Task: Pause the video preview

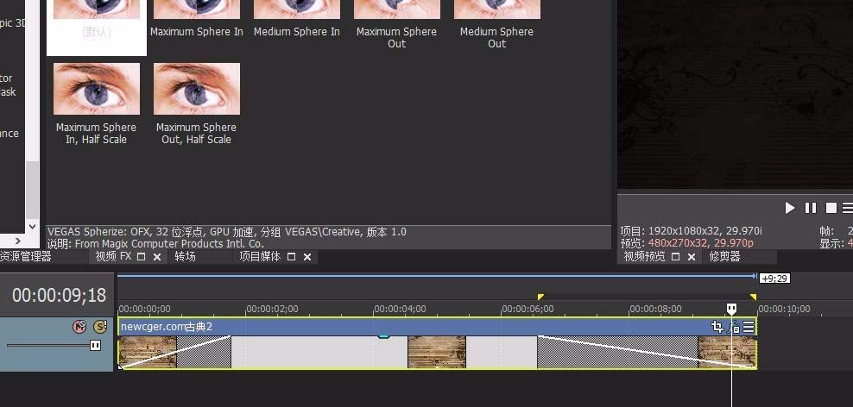Action: 811,208
